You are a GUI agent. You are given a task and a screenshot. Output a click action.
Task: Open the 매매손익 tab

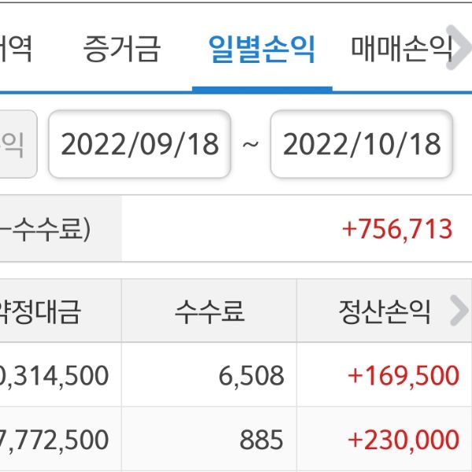coord(401,50)
